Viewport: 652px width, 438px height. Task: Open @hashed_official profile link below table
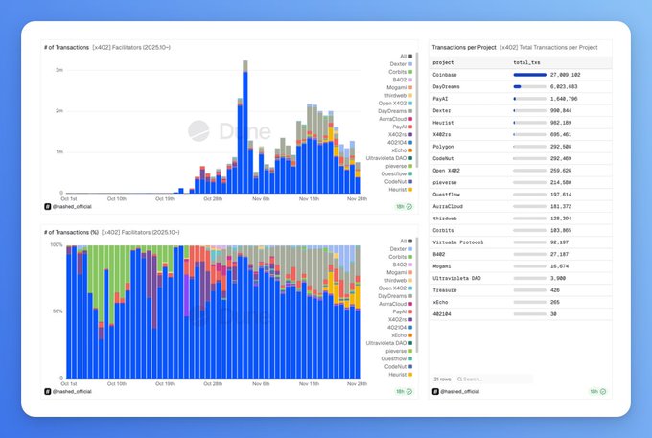click(x=461, y=392)
